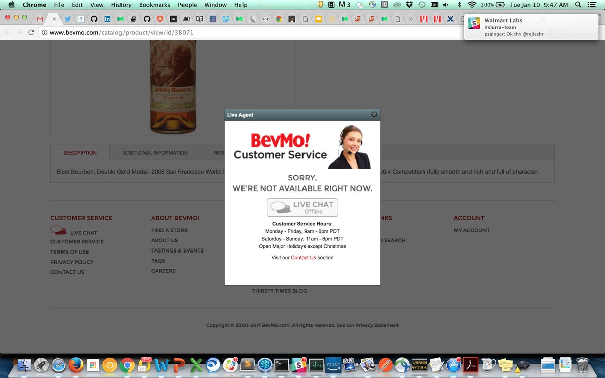Viewport: 605px width, 378px height.
Task: Open the Trash in the dock
Action: coord(582,365)
